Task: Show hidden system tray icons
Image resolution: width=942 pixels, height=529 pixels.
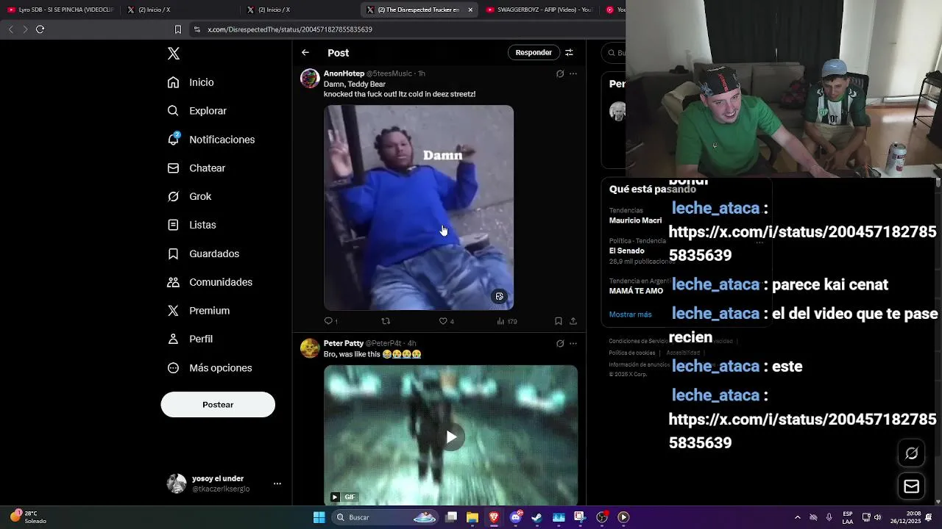Action: click(x=797, y=517)
